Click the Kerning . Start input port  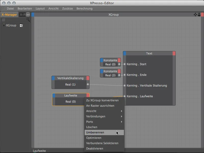[x=124, y=64]
